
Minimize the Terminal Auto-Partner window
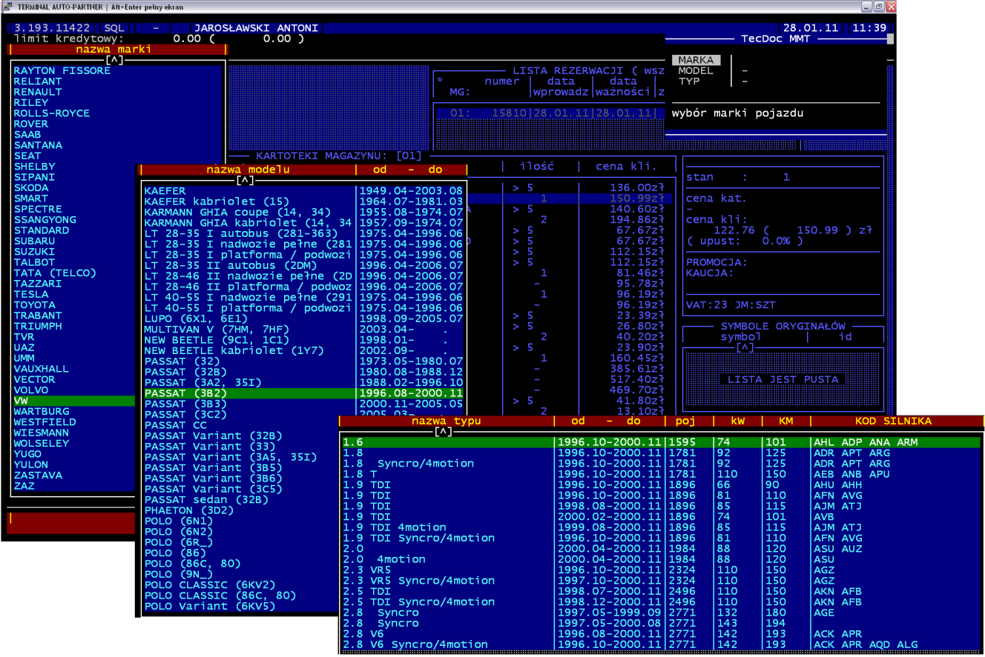coord(866,6)
